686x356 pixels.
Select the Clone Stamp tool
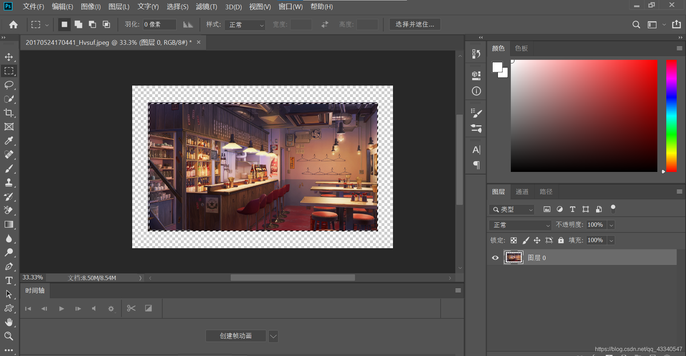click(9, 183)
